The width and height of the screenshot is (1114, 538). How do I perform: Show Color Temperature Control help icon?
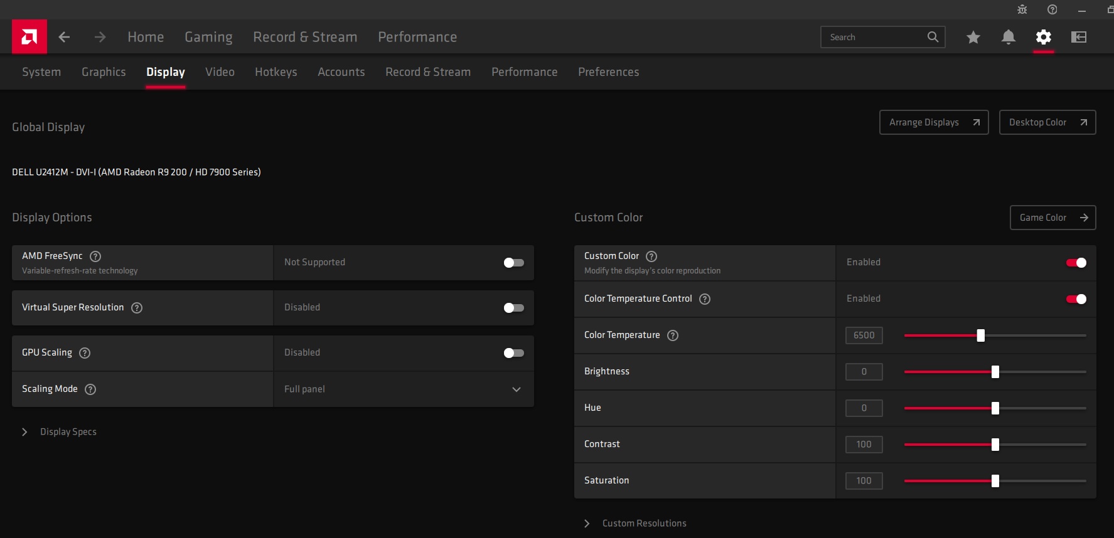[x=705, y=298]
